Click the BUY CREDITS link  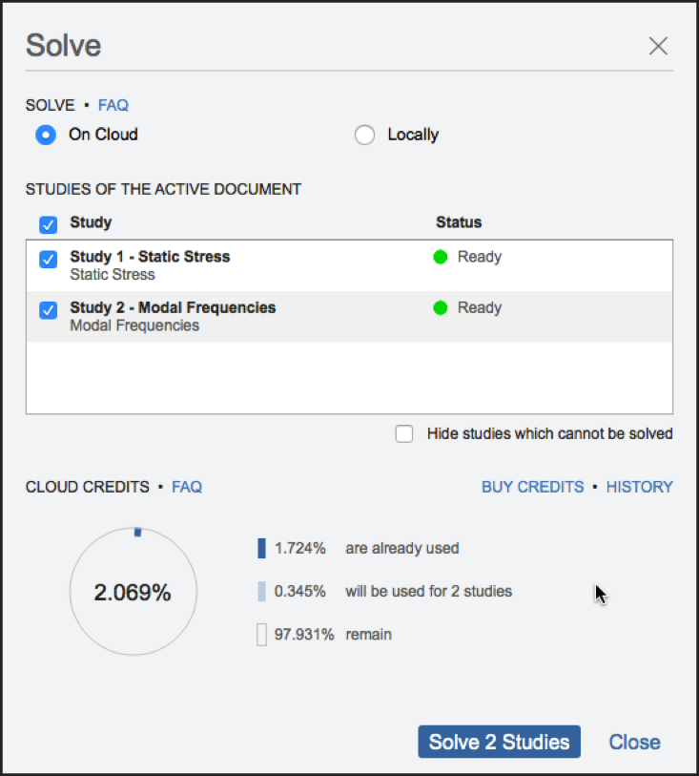[x=532, y=487]
